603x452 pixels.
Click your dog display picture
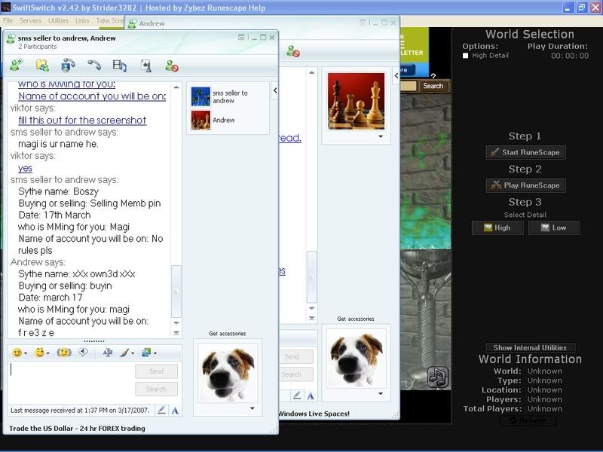228,372
